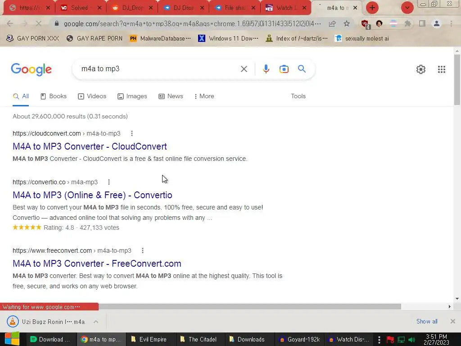Open the MalwareDatabase bookmark
This screenshot has height=346, width=461.
[160, 39]
